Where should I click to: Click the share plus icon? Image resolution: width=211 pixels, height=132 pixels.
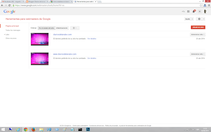(x=199, y=12)
